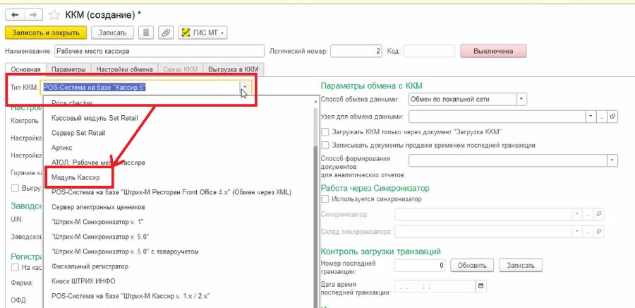Open the Настройки обмена tab

(124, 69)
